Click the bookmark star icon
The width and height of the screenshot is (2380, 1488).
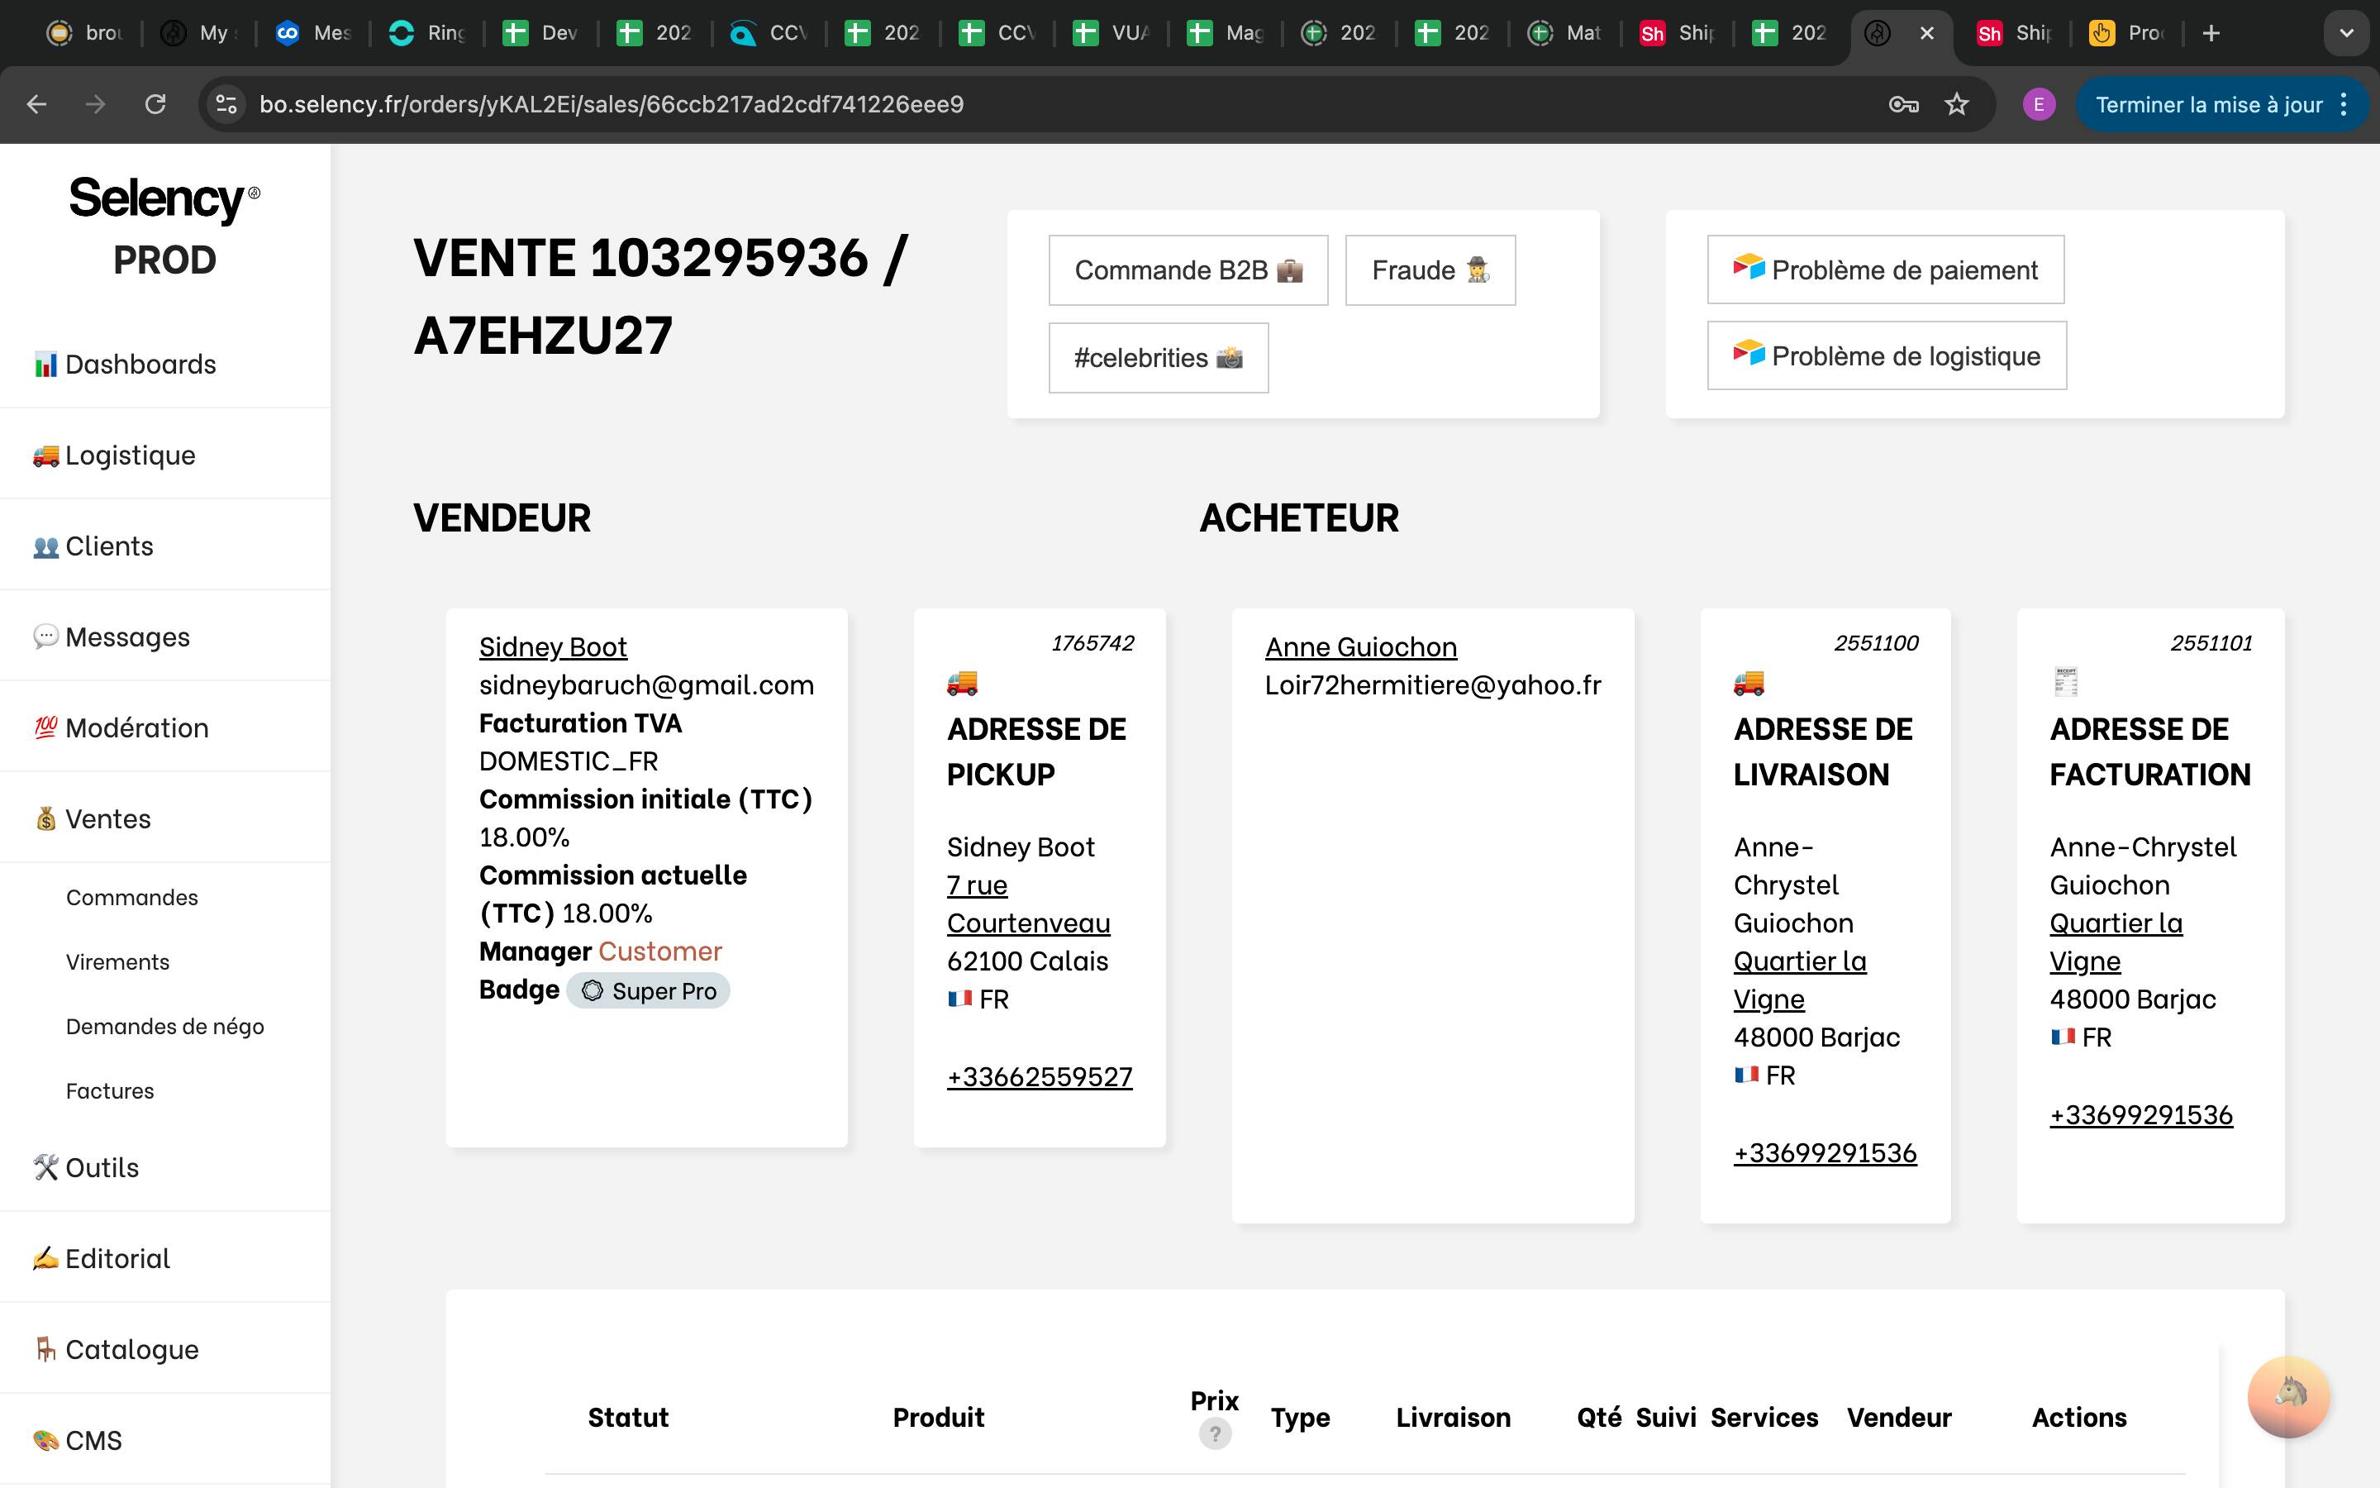(1956, 104)
